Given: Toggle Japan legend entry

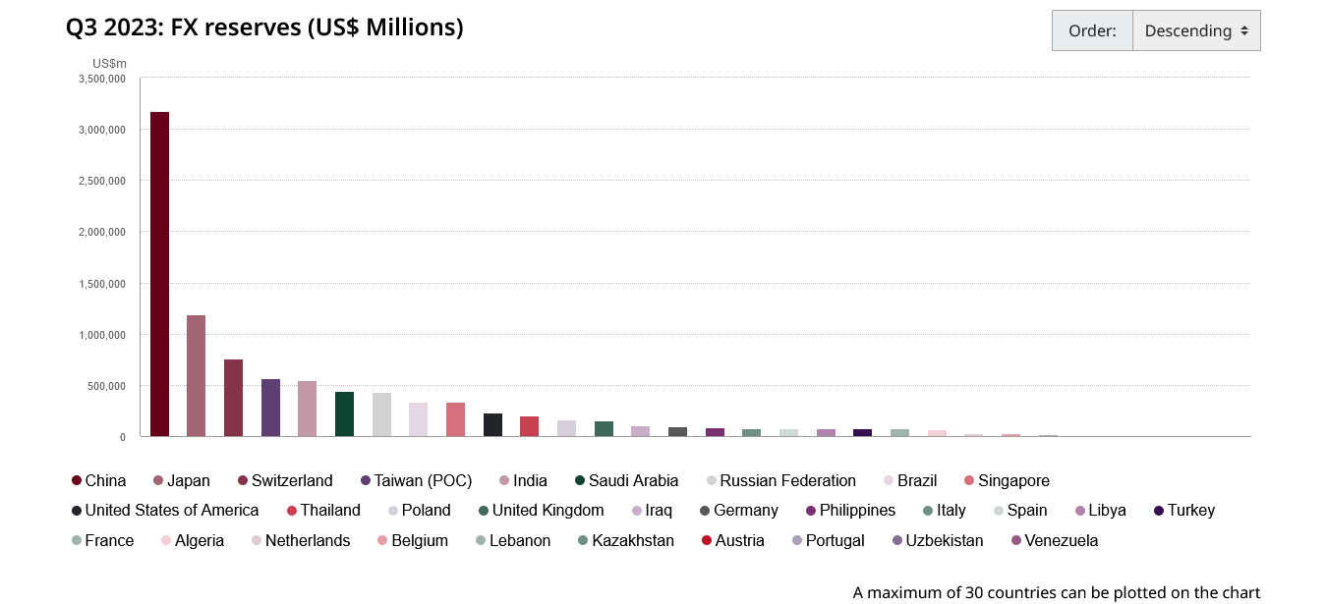Looking at the screenshot, I should pos(188,481).
